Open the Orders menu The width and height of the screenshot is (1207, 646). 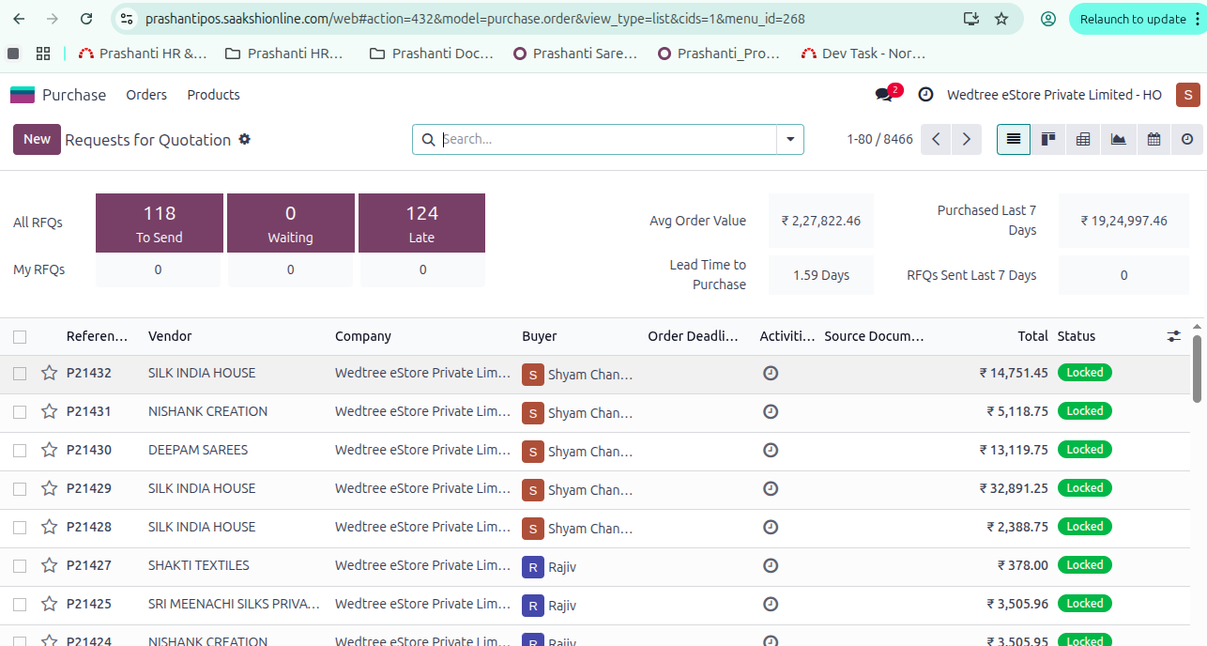[x=146, y=95]
